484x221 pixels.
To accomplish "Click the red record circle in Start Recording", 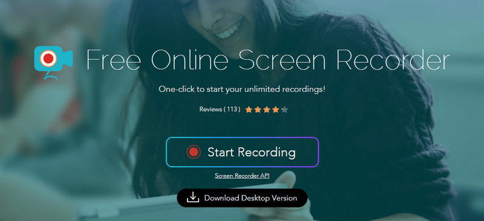I will tap(194, 152).
